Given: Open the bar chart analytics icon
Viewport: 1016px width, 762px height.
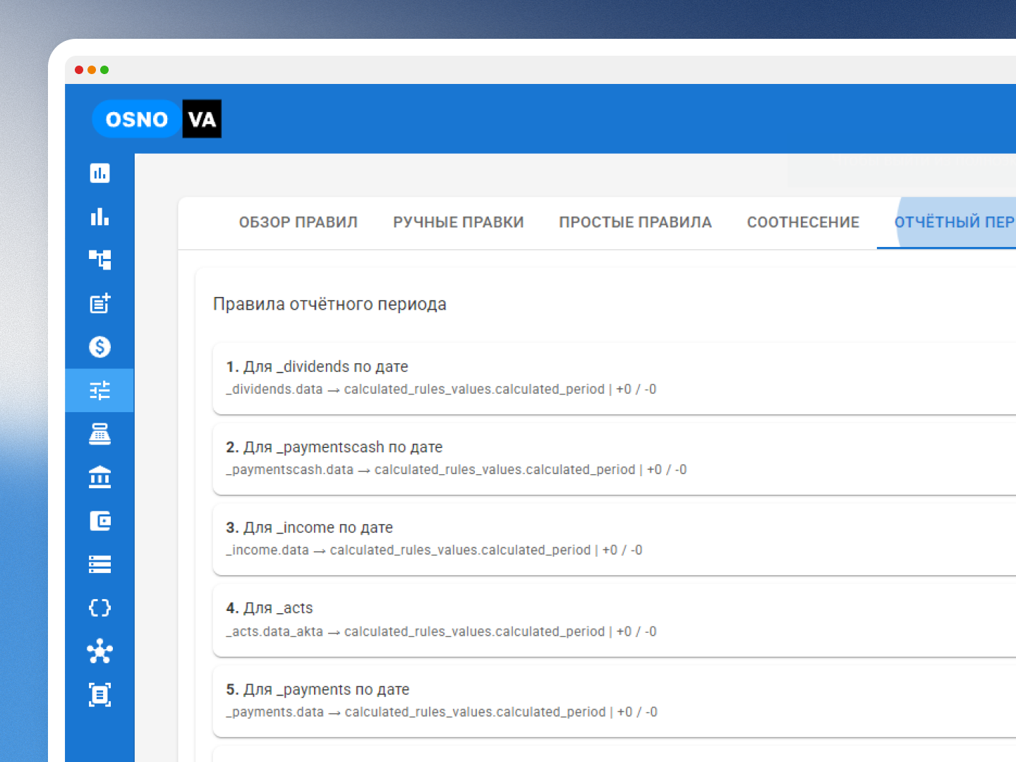Looking at the screenshot, I should click(x=99, y=217).
